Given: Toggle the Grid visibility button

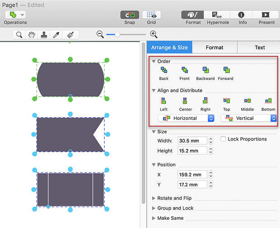Looking at the screenshot, I should (151, 15).
